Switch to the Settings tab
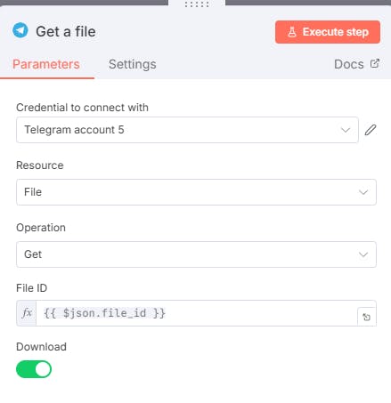Screen dimensions: 391x403 click(133, 64)
